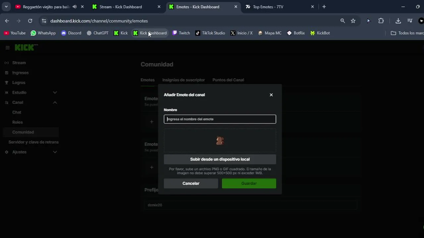Image resolution: width=424 pixels, height=238 pixels.
Task: Save the emote with Guardar
Action: [x=249, y=183]
